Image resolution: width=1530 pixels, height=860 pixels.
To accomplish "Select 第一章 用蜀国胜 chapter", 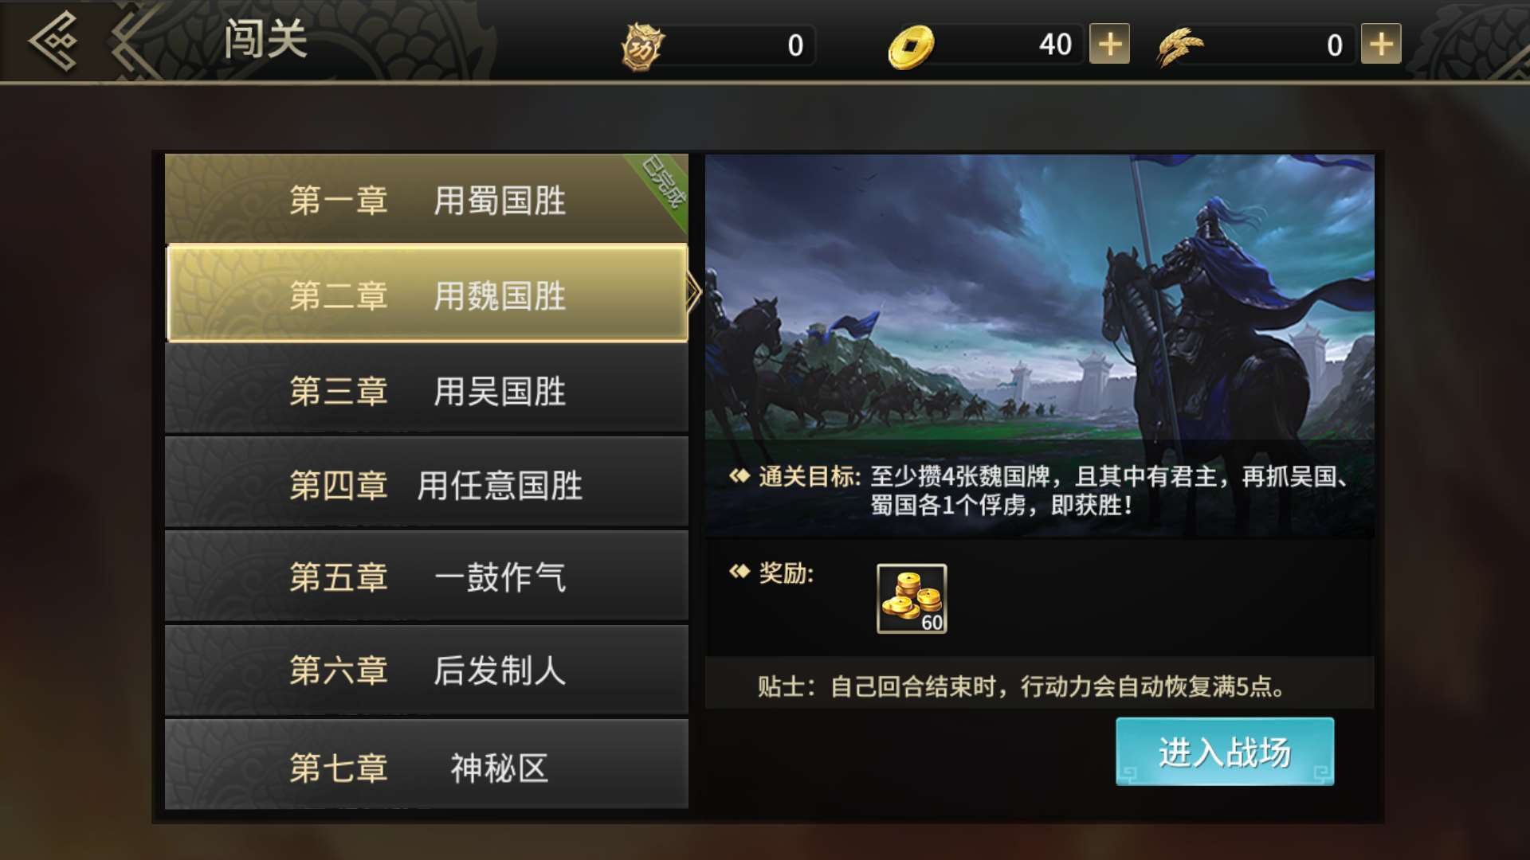I will point(426,199).
